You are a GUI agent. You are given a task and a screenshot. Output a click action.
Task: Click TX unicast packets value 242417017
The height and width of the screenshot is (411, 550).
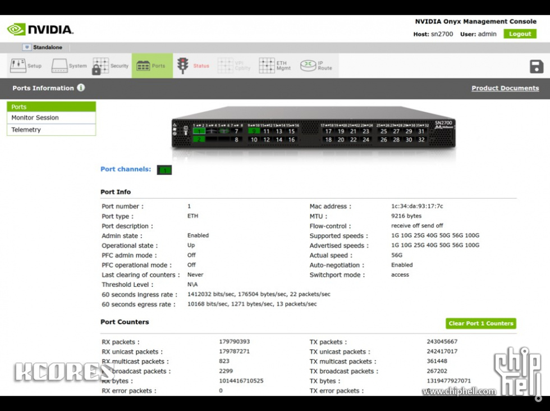pyautogui.click(x=442, y=351)
